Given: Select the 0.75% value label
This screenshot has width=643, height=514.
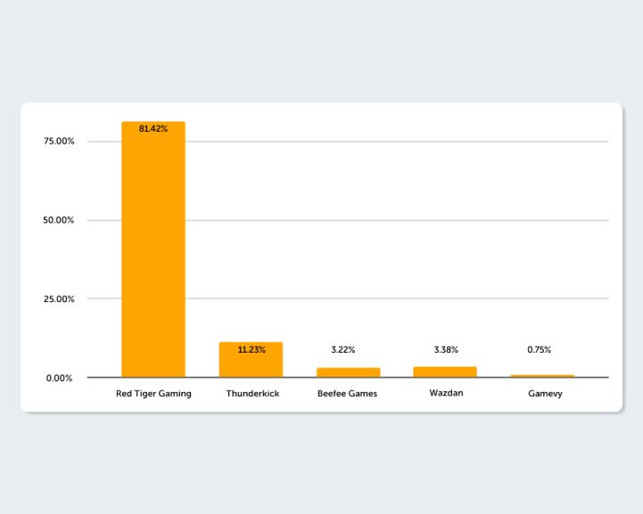Looking at the screenshot, I should 540,350.
